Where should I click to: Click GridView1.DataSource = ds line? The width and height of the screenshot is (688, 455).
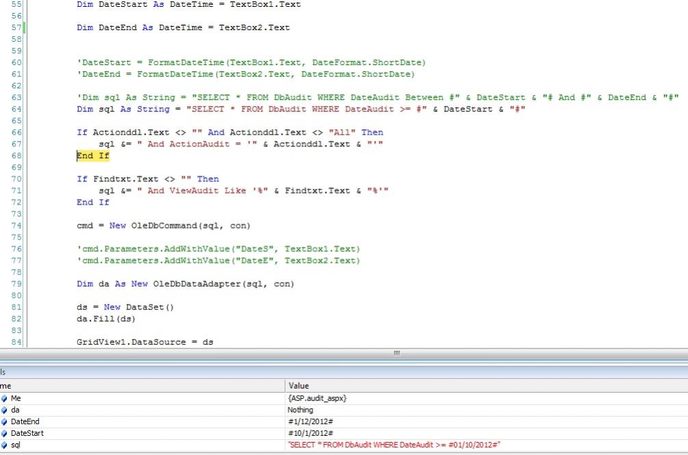point(145,341)
